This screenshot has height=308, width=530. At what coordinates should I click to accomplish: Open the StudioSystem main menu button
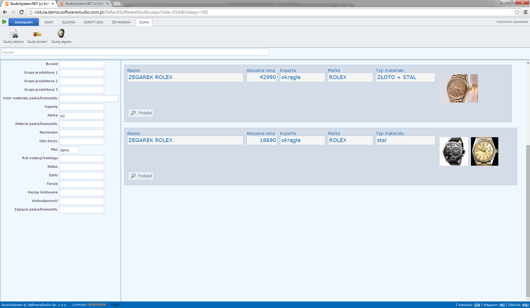tap(24, 22)
